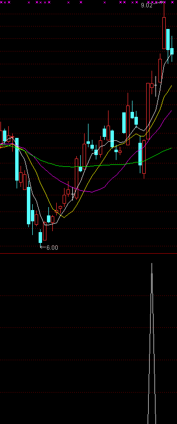This screenshot has height=424, width=177.
Task: Select the green long-term moving average line
Action: pos(108,165)
